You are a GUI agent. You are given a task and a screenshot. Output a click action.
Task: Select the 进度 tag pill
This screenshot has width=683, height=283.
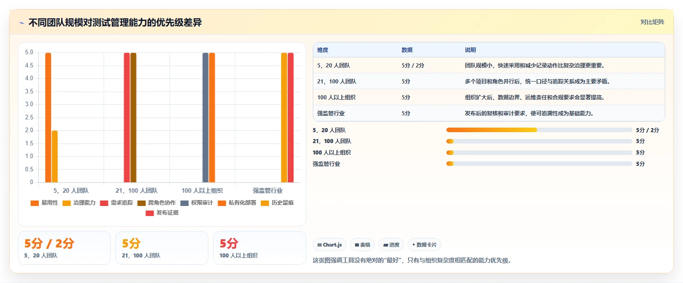[x=391, y=245]
